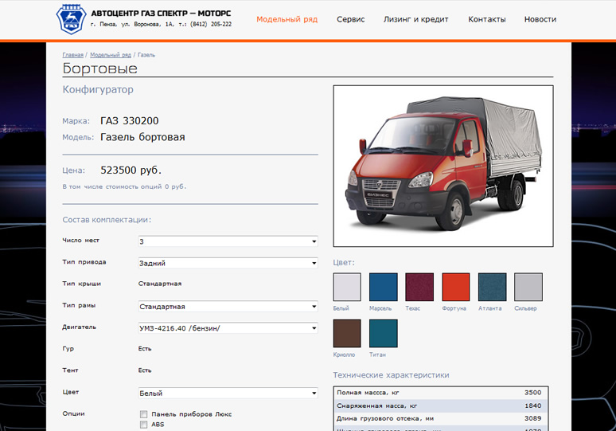The width and height of the screenshot is (616, 431).
Task: Click the Состав комплектации heading
Action: click(x=107, y=220)
